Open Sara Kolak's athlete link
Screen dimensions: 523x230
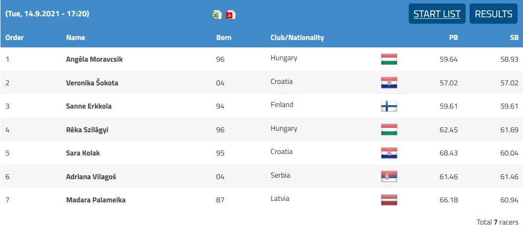83,153
